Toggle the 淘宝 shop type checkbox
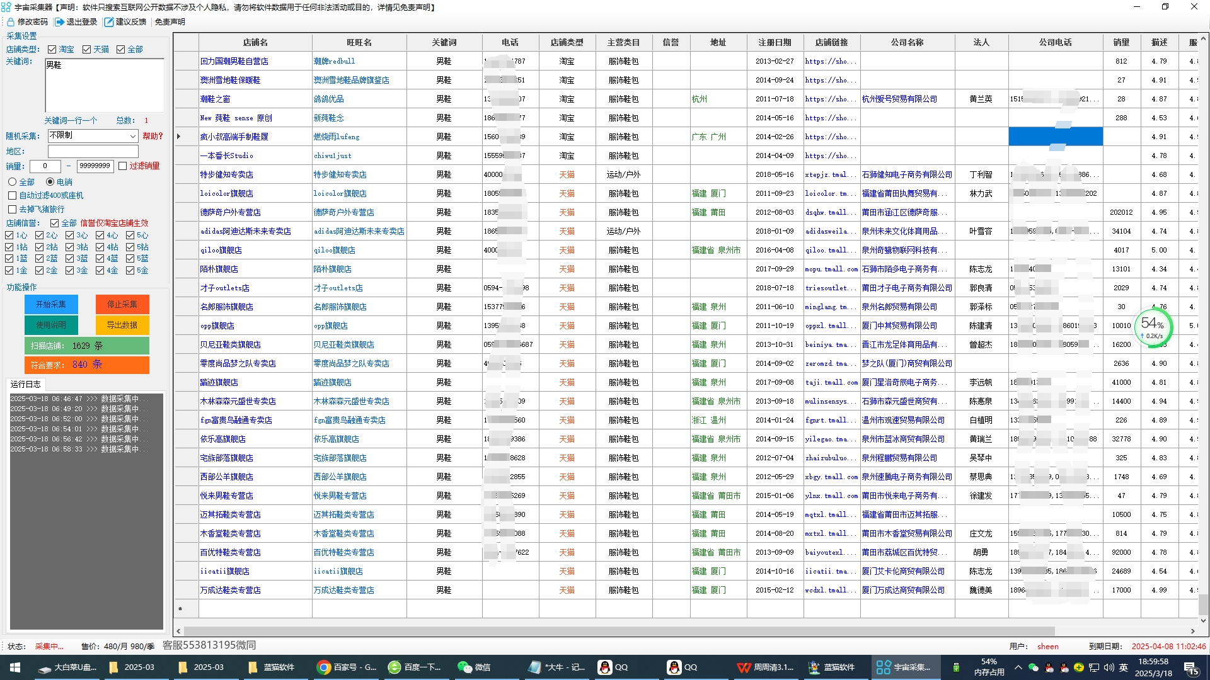The image size is (1210, 680). tap(52, 49)
